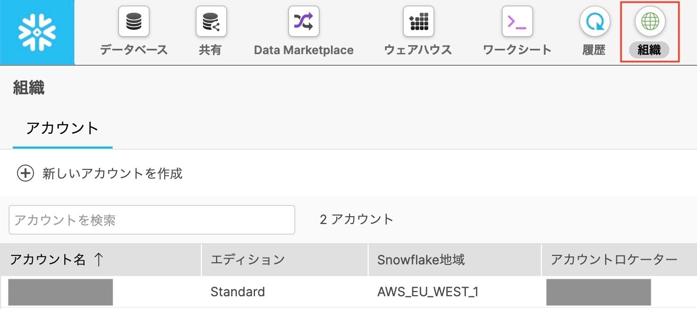
Task: Click the 新しいアカウントを作成 link
Action: [113, 174]
